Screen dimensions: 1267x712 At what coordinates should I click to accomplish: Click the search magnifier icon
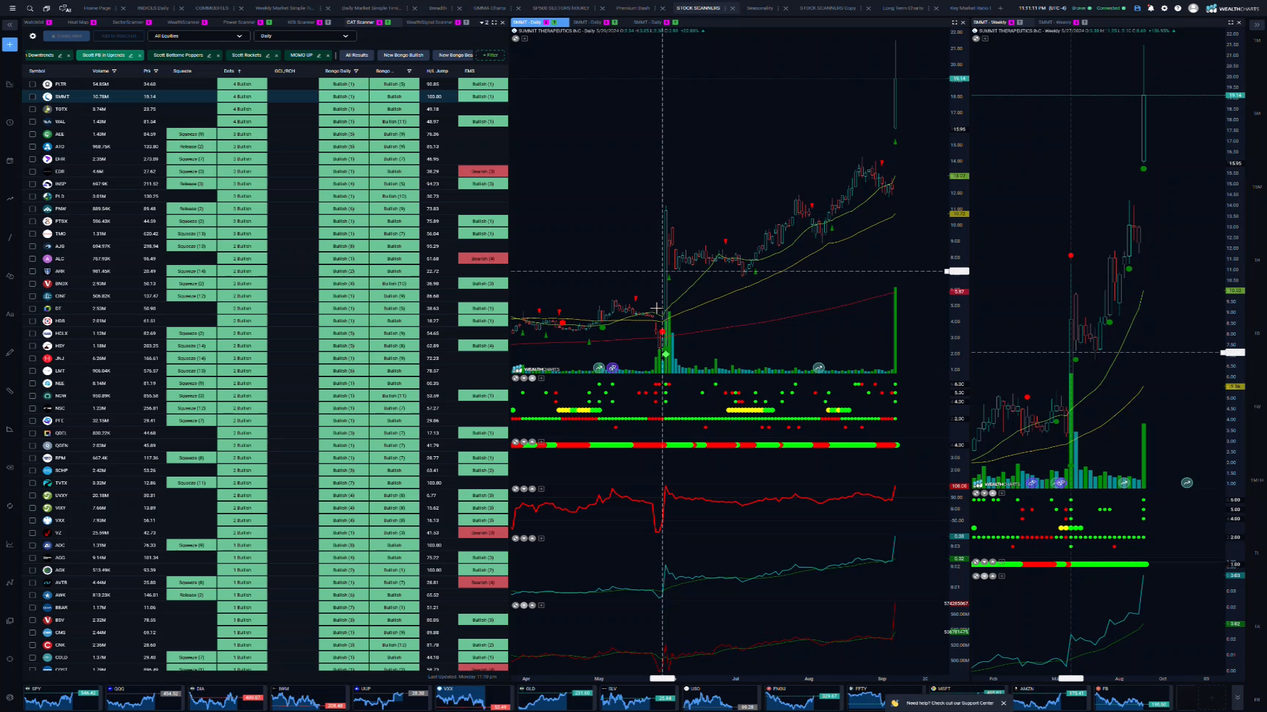[x=30, y=9]
